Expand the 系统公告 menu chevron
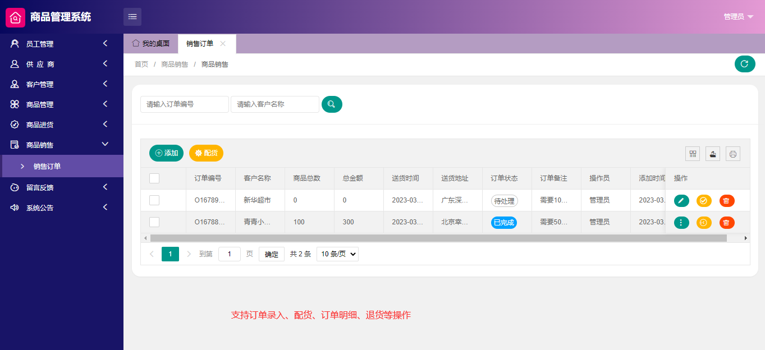Image resolution: width=765 pixels, height=350 pixels. [105, 208]
